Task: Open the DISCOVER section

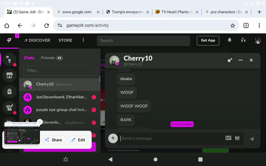Action: [37, 40]
